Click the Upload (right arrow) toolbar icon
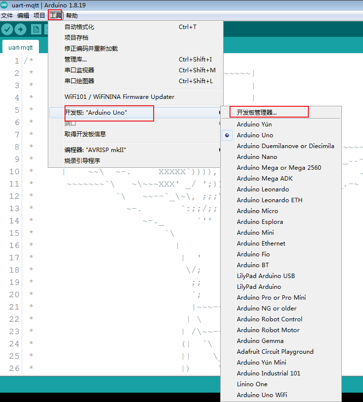Image resolution: width=363 pixels, height=402 pixels. [20, 29]
